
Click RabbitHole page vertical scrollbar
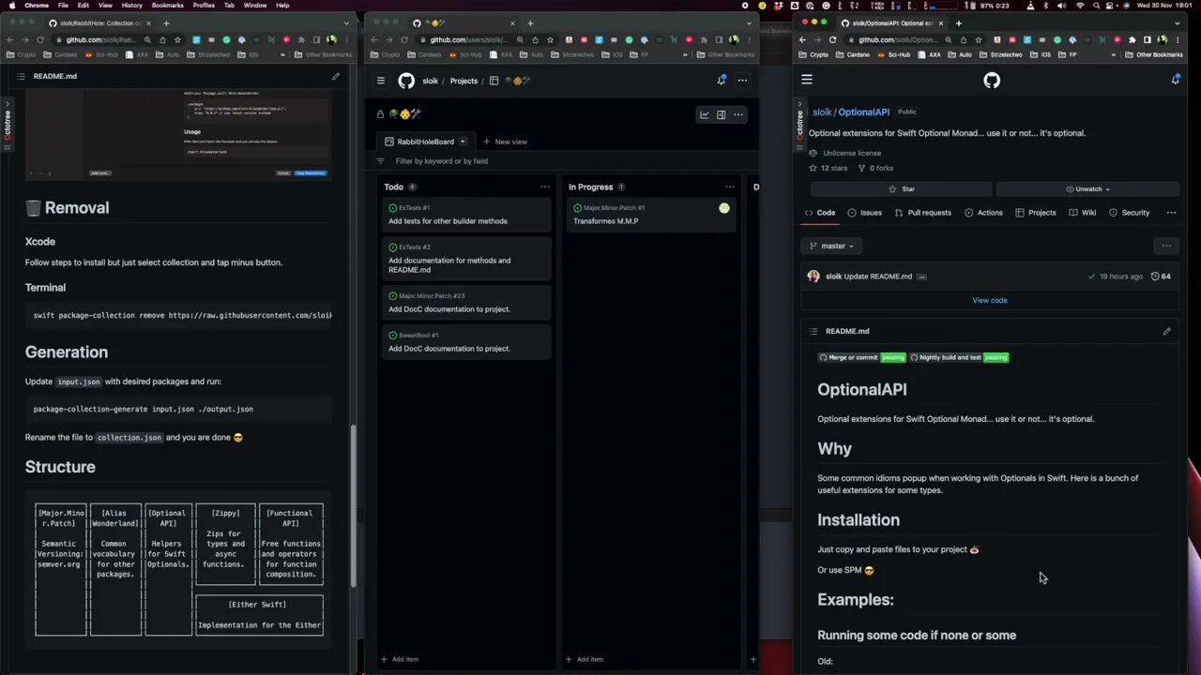[354, 506]
